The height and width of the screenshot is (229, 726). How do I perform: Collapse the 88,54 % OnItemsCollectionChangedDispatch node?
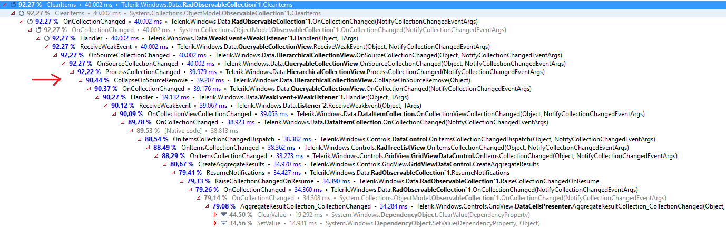click(140, 139)
